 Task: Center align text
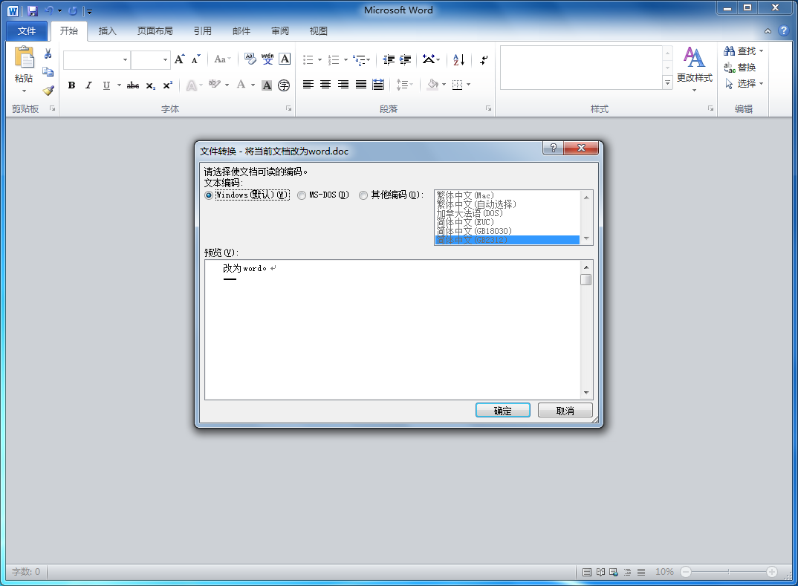[x=325, y=85]
